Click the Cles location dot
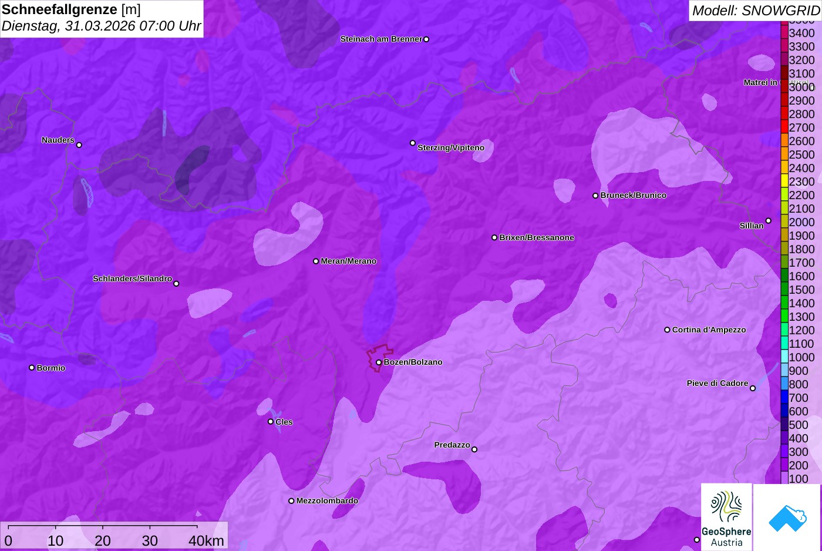 pyautogui.click(x=271, y=422)
